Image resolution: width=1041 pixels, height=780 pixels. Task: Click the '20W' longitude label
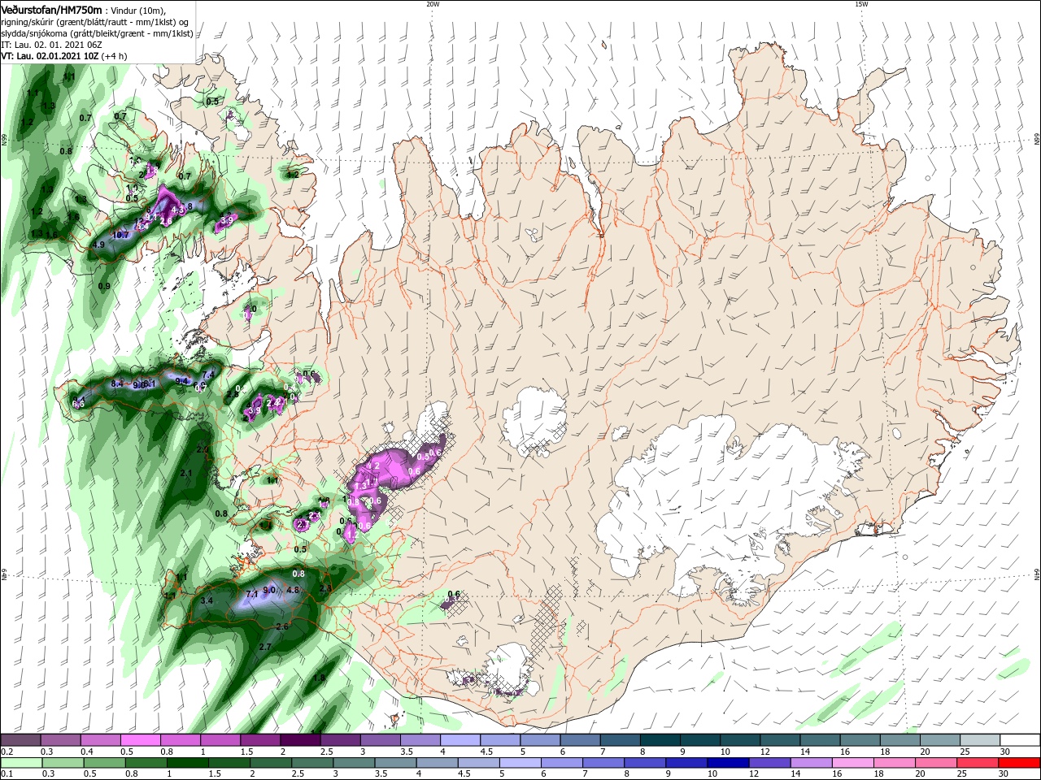[x=433, y=4]
